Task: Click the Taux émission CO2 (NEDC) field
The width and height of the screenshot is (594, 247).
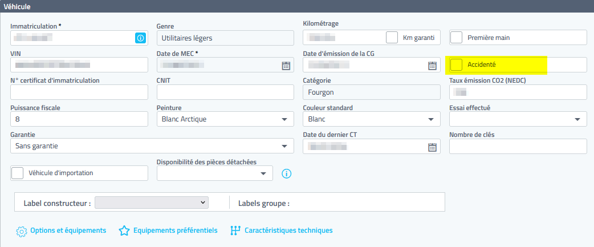Action: click(518, 92)
